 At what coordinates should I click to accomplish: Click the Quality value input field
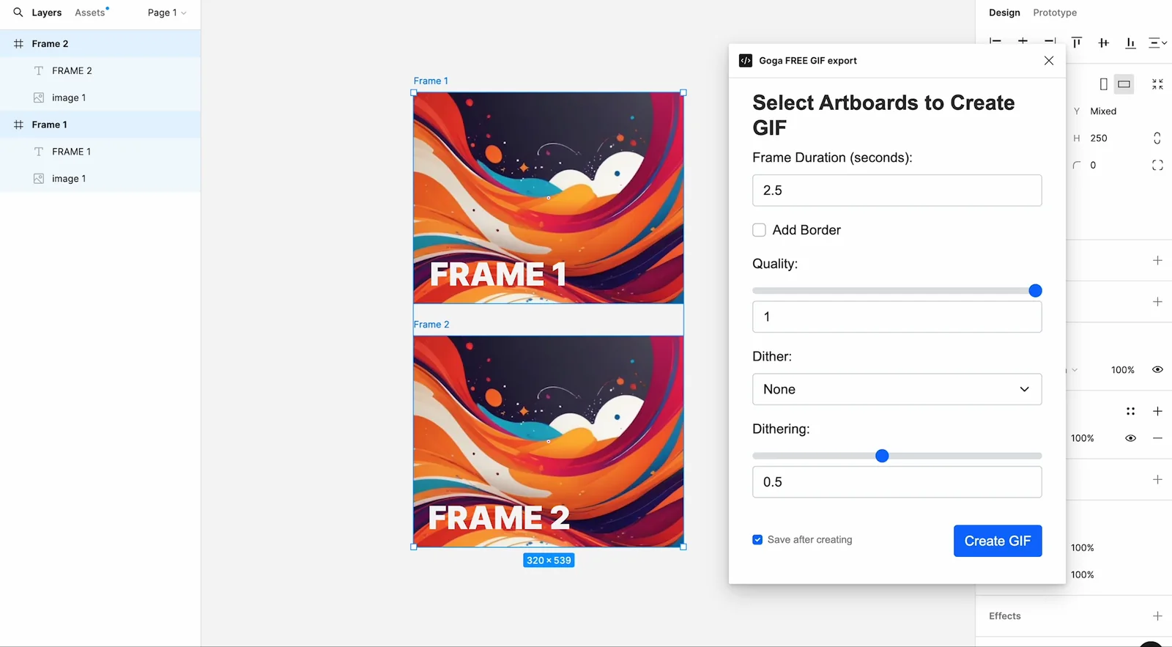pos(897,317)
